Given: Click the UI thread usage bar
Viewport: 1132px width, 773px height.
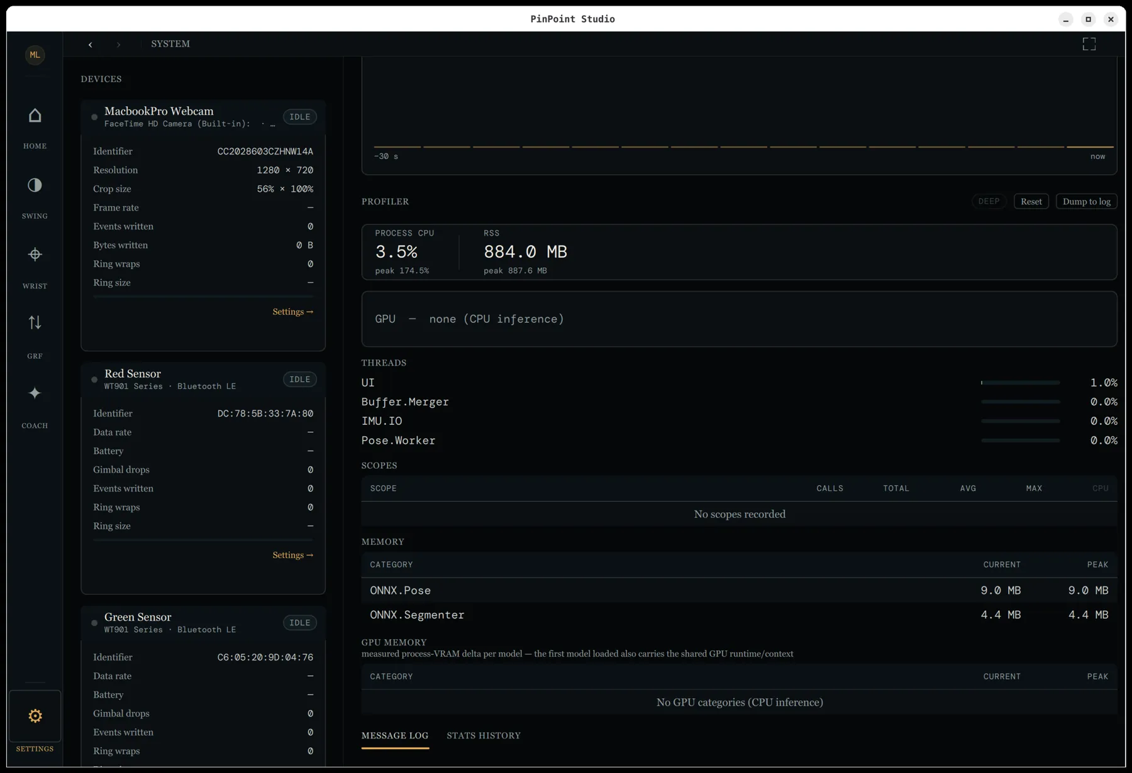Looking at the screenshot, I should coord(1020,383).
